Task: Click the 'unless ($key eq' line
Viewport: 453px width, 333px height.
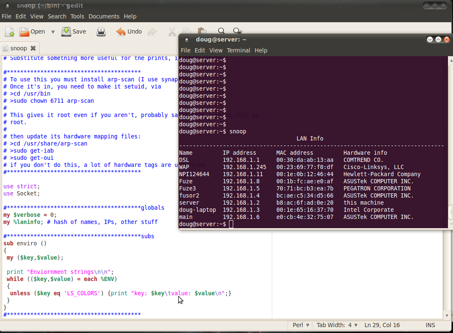Action: point(120,294)
